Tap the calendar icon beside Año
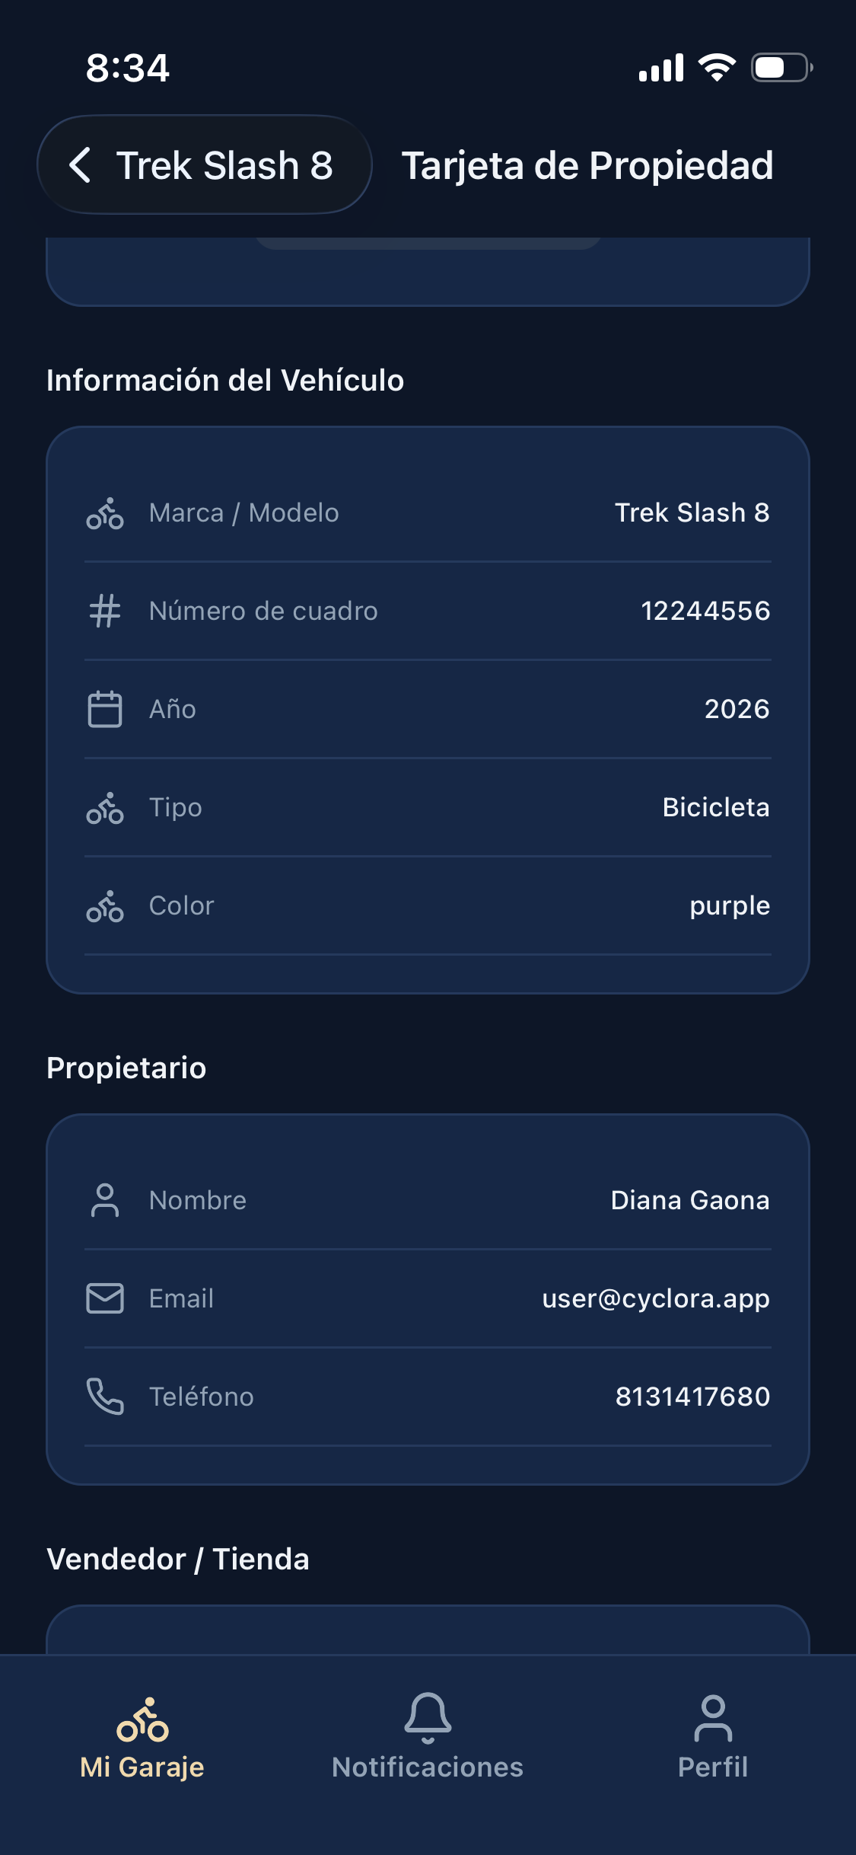Image resolution: width=856 pixels, height=1855 pixels. [105, 709]
